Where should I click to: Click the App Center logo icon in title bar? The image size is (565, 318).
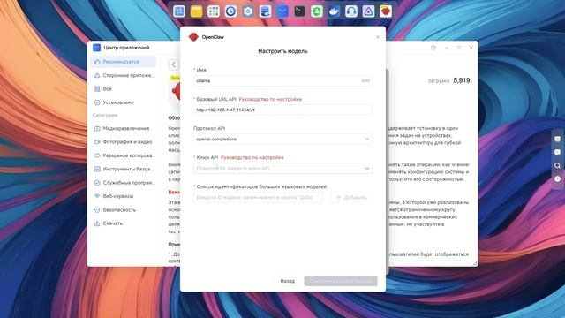96,48
